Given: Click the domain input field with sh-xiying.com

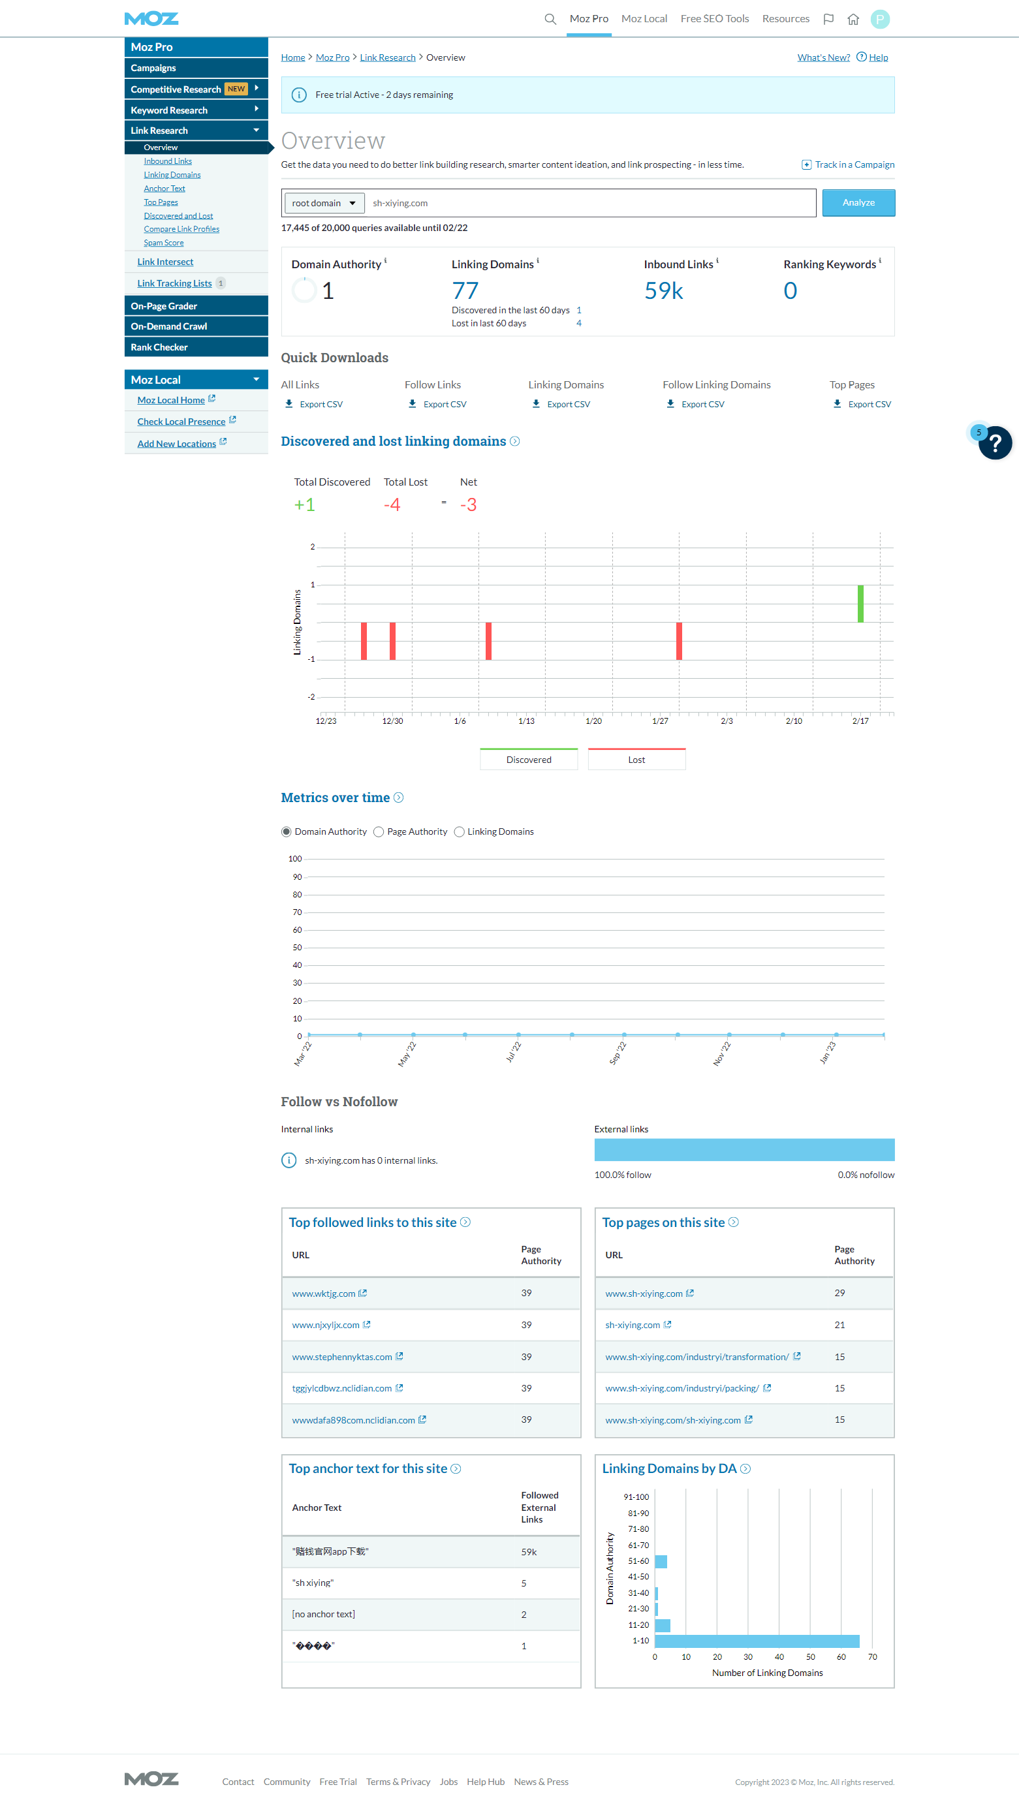Looking at the screenshot, I should (x=591, y=203).
